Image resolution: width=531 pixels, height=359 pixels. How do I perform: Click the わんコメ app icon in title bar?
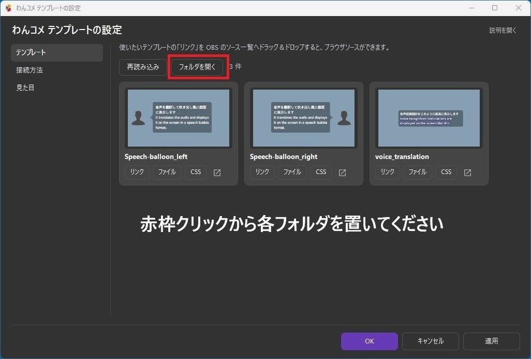pyautogui.click(x=8, y=8)
